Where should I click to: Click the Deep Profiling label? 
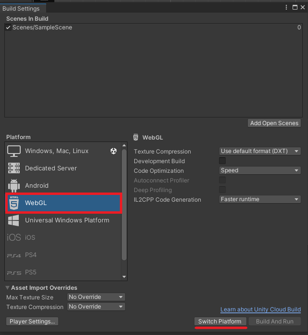tap(153, 190)
